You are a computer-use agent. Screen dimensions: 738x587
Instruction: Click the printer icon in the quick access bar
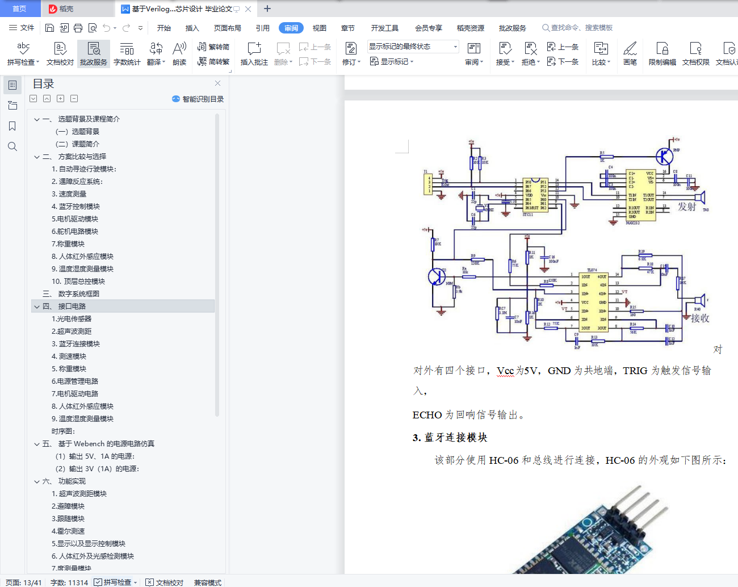tap(78, 28)
